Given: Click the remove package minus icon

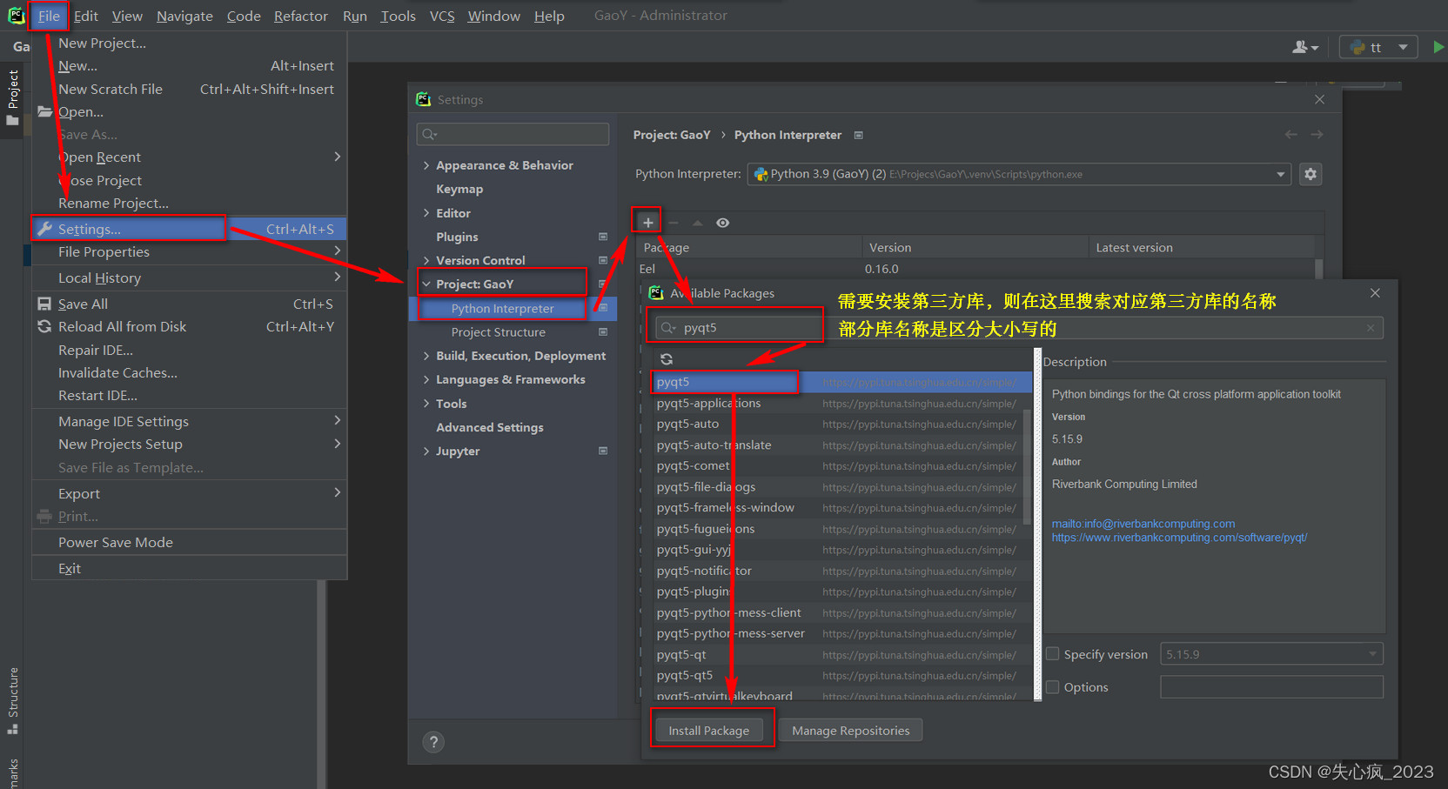Looking at the screenshot, I should pyautogui.click(x=673, y=223).
